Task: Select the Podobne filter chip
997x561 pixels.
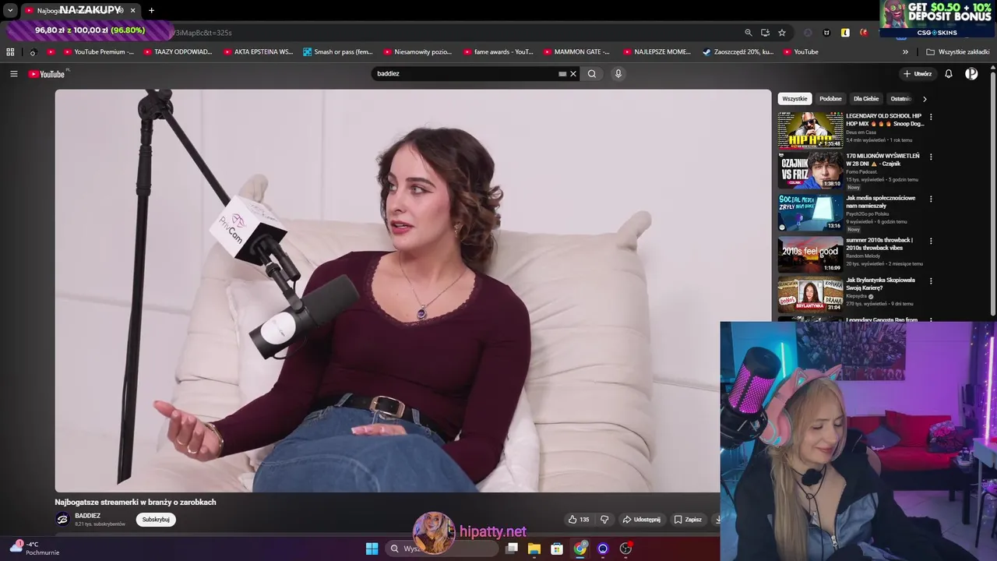Action: coord(830,99)
